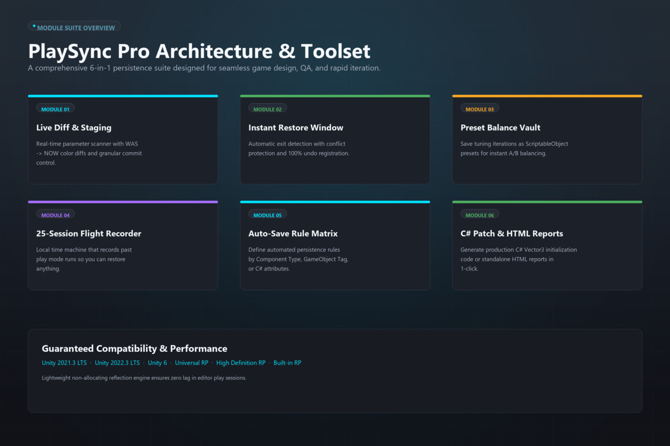
Task: Click the C# Vector3 initialization code description
Action: point(519,259)
